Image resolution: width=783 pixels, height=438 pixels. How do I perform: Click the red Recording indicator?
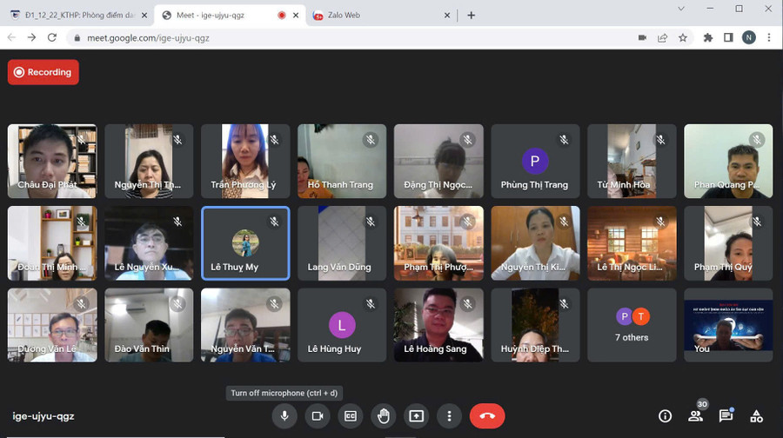pyautogui.click(x=43, y=72)
